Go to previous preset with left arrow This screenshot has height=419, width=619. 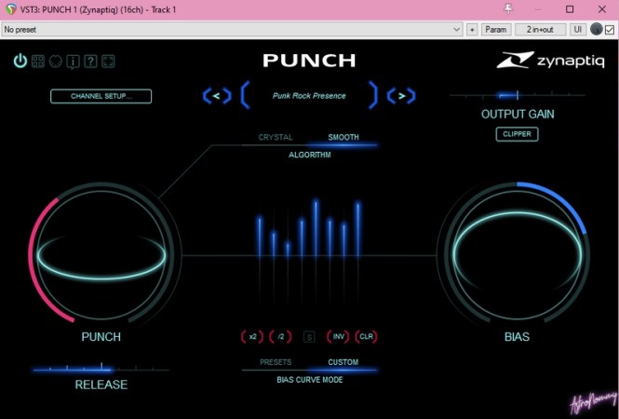point(217,96)
